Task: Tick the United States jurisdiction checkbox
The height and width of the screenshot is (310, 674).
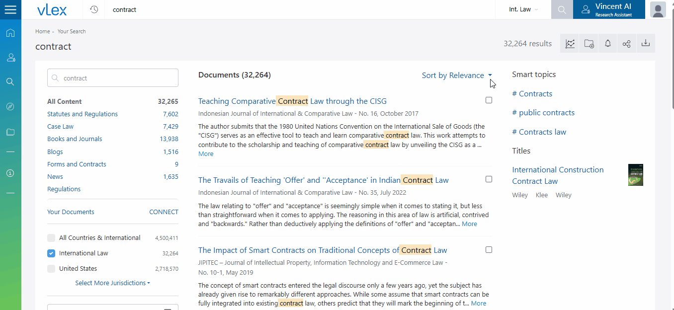Action: coord(51,269)
